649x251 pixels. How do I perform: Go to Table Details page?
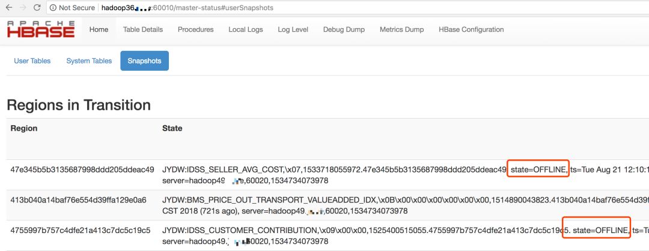point(143,29)
